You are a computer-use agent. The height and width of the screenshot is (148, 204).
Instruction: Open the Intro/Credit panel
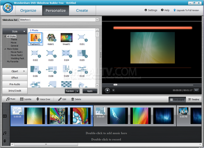[x=15, y=91]
